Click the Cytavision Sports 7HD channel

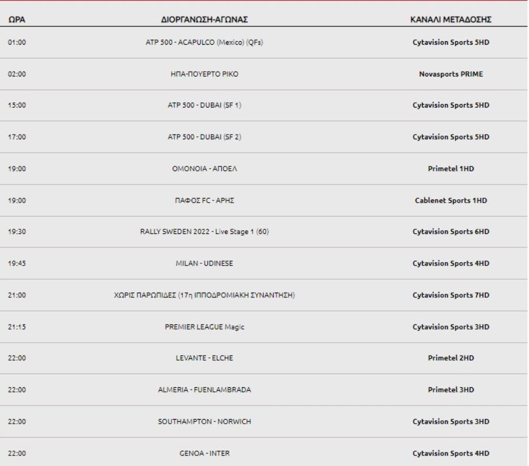[451, 295]
